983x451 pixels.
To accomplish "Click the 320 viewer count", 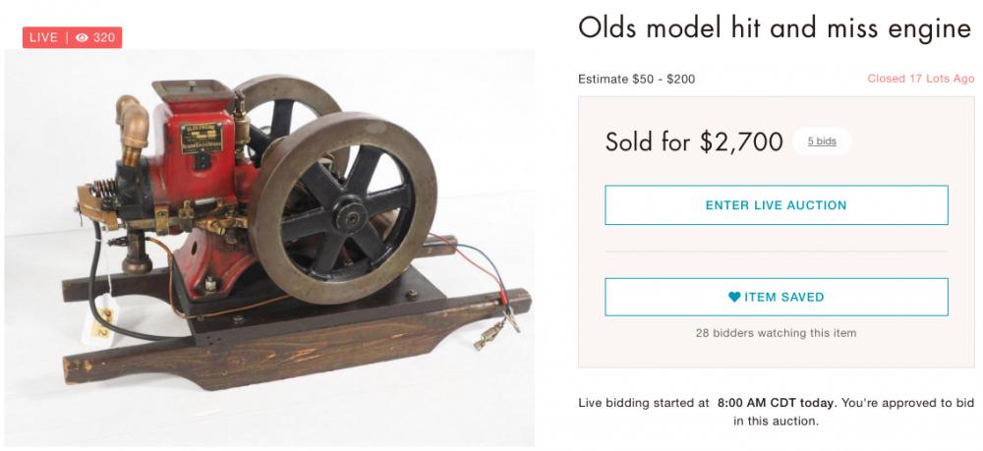I will click(103, 37).
